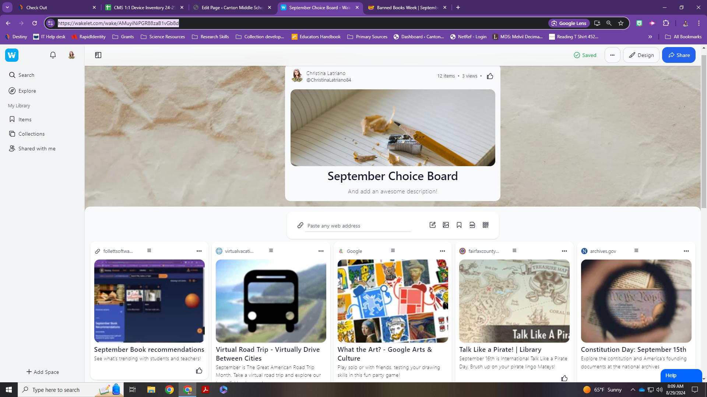Click the add PDF icon
Screen dimensions: 707x397
(x=472, y=225)
